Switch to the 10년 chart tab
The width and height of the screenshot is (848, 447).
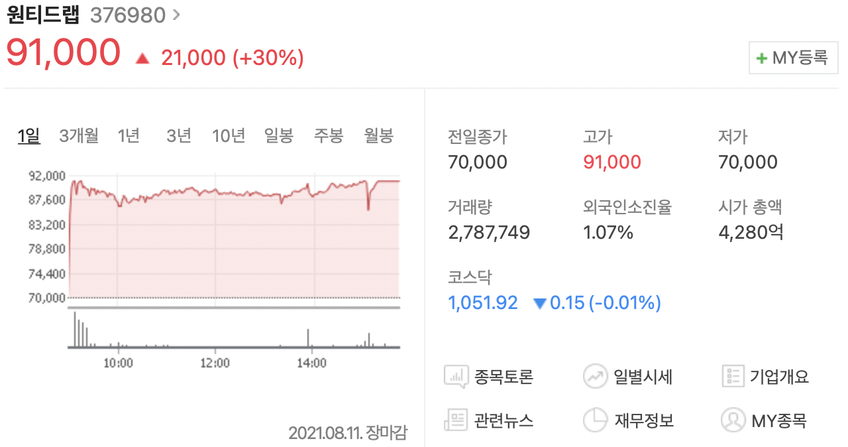pyautogui.click(x=228, y=135)
